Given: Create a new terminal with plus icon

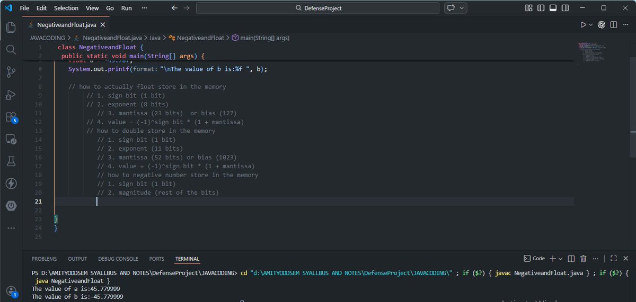Looking at the screenshot, I should click(x=552, y=259).
